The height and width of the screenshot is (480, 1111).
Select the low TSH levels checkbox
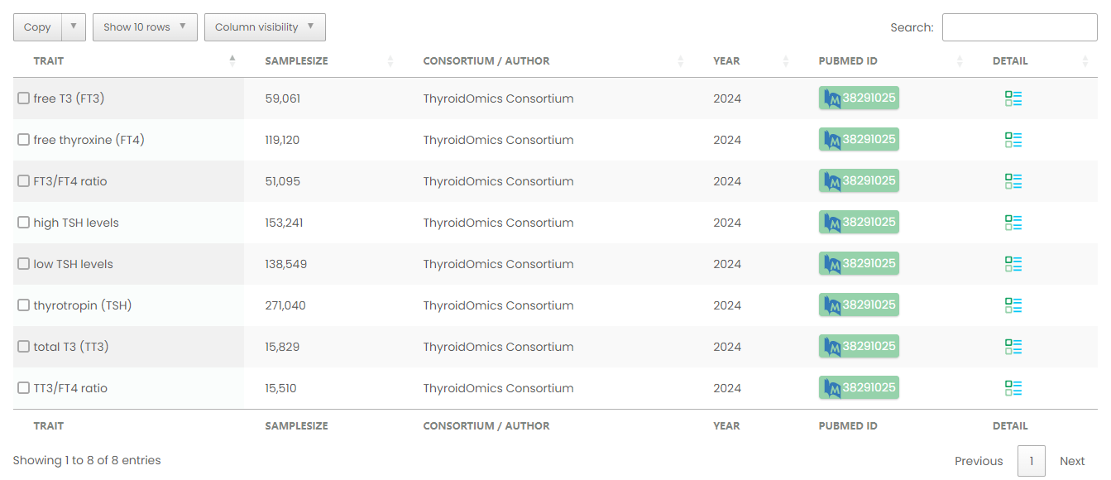click(x=24, y=264)
